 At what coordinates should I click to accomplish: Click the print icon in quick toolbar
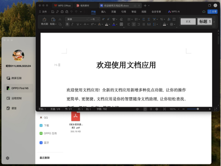tap(62, 12)
